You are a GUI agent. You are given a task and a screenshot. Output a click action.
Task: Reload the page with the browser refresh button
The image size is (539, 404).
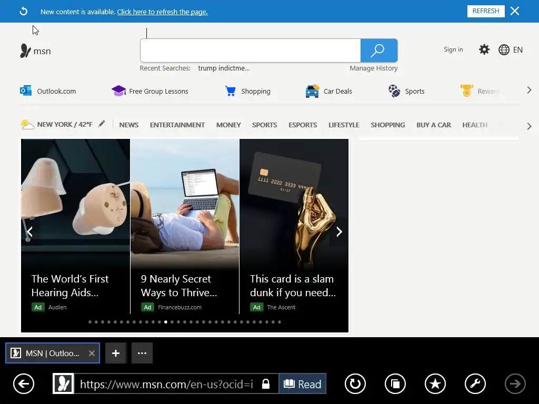[355, 383]
